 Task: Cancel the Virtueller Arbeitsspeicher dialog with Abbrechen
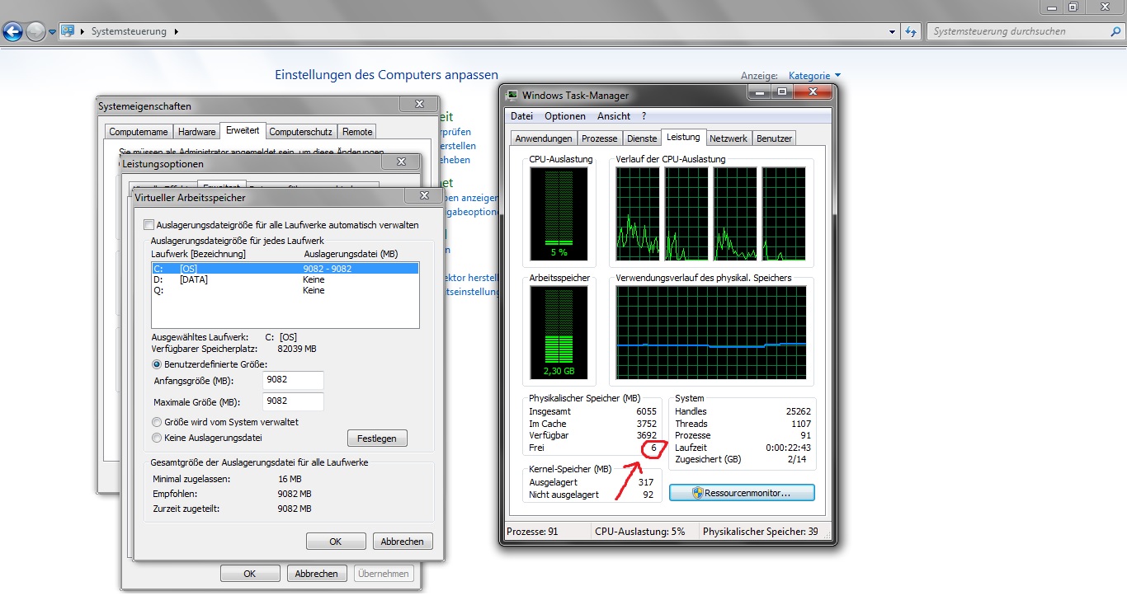click(403, 542)
